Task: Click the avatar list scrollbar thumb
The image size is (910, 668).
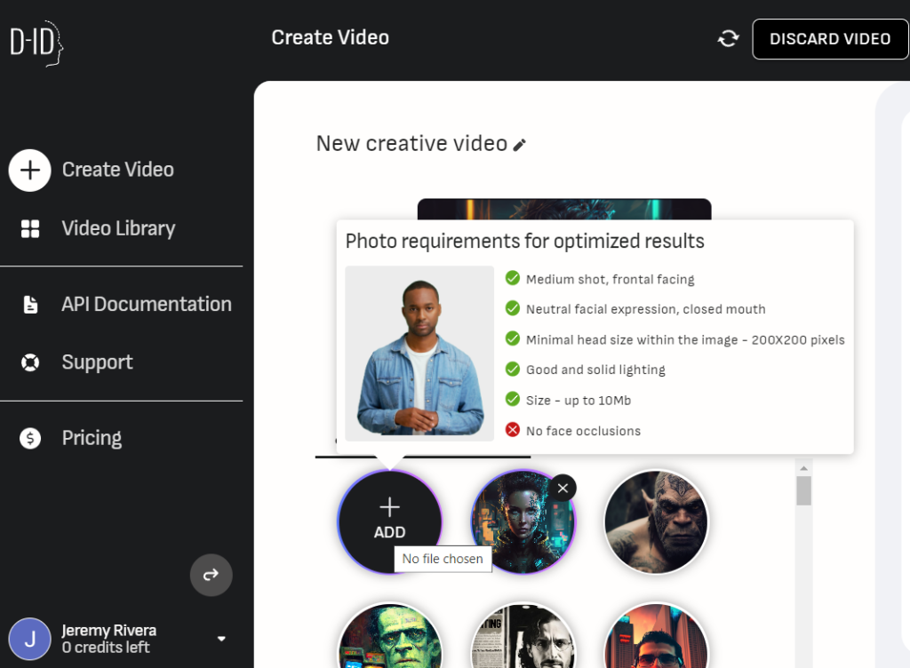Action: 803,490
